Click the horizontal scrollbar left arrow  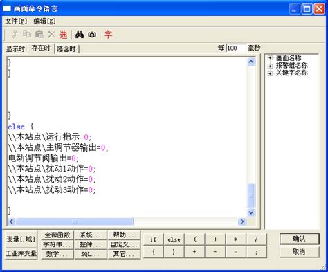click(x=12, y=221)
